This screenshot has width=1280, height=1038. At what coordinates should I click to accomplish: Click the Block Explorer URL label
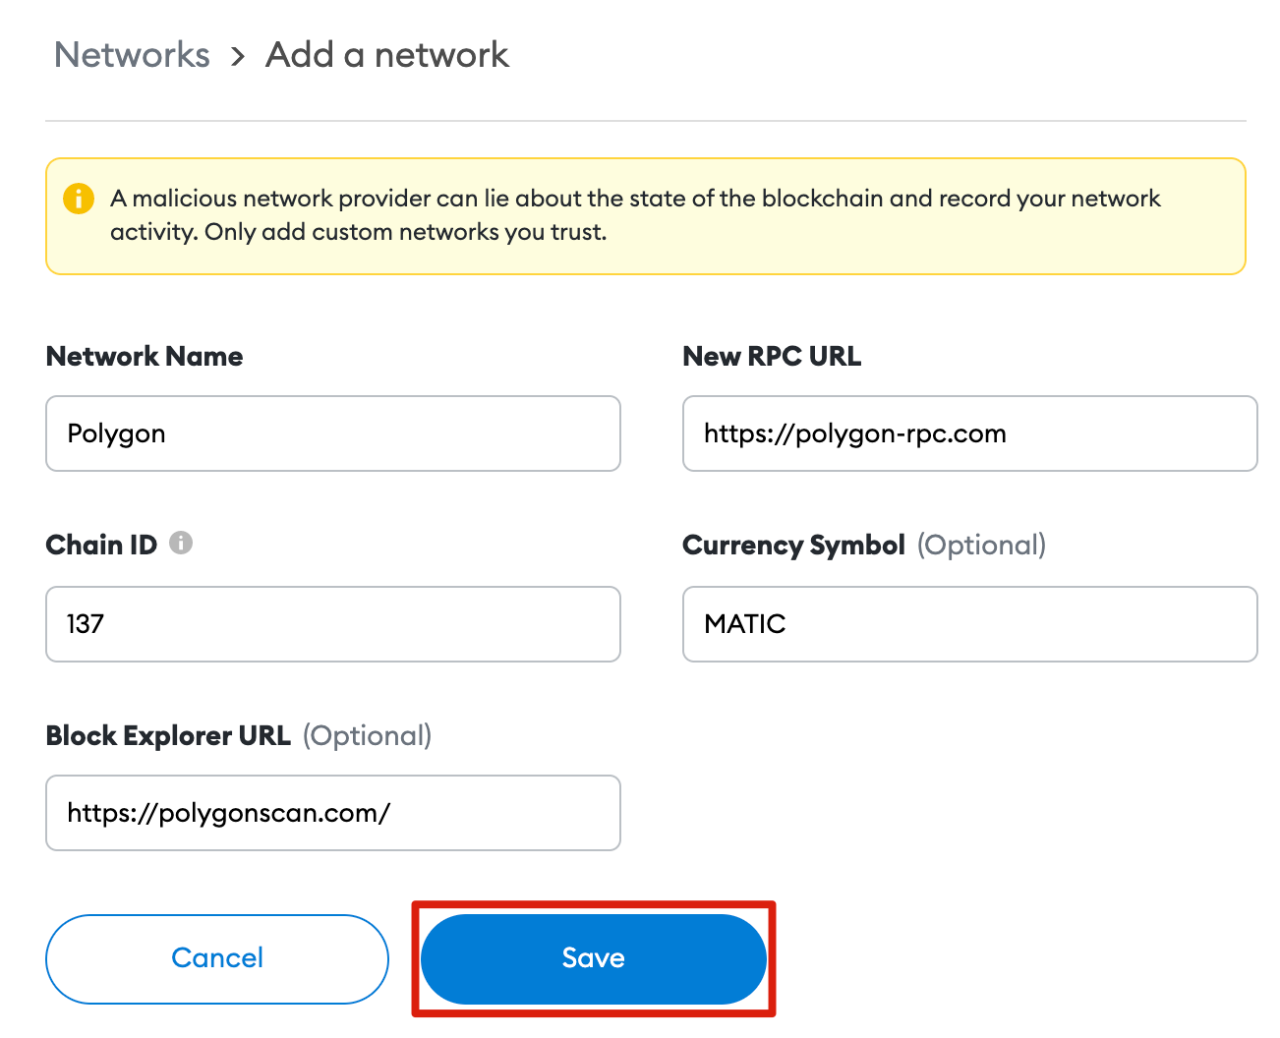168,735
